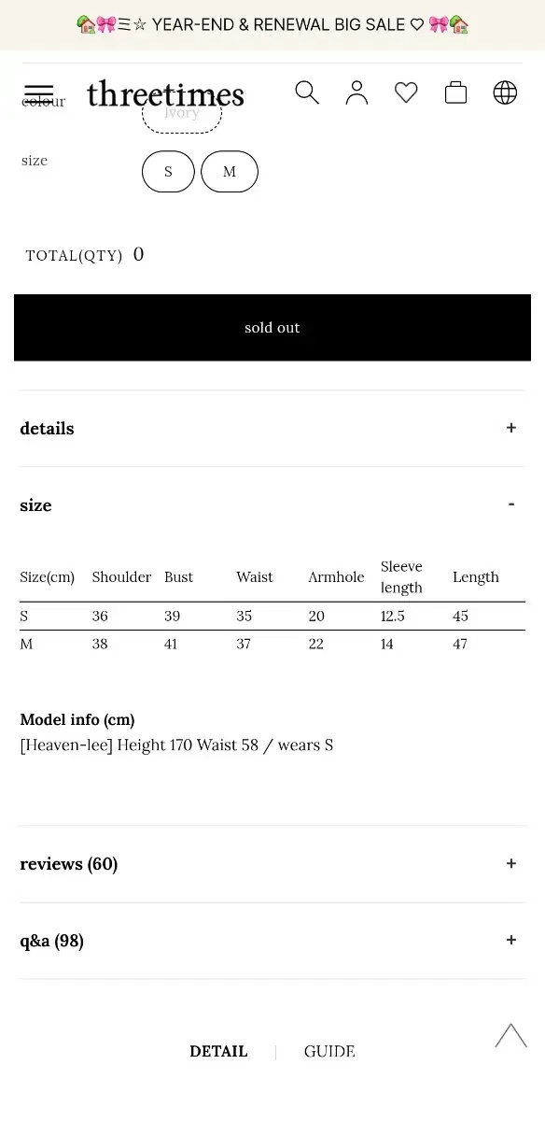Choose the Ivory colour option
Viewport: 545px width, 1121px height.
(182, 113)
